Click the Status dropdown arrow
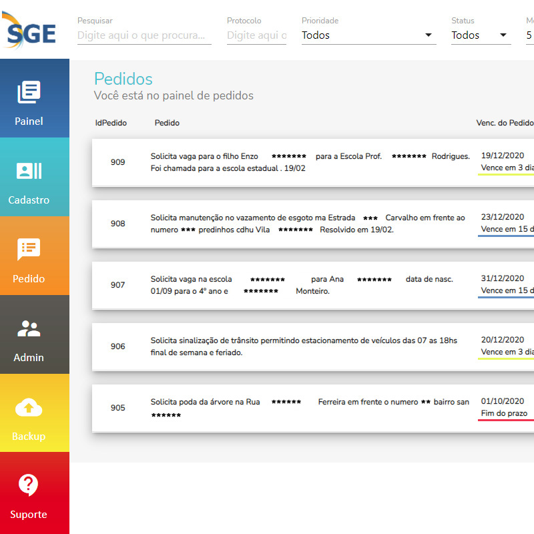Image resolution: width=534 pixels, height=534 pixels. [503, 35]
